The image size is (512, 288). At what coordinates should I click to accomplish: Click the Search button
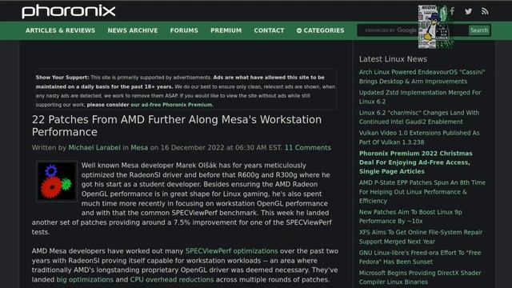(x=479, y=30)
